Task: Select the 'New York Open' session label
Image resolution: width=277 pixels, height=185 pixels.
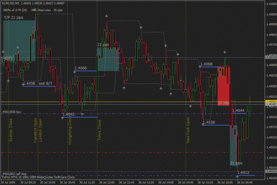Action: [x=188, y=130]
